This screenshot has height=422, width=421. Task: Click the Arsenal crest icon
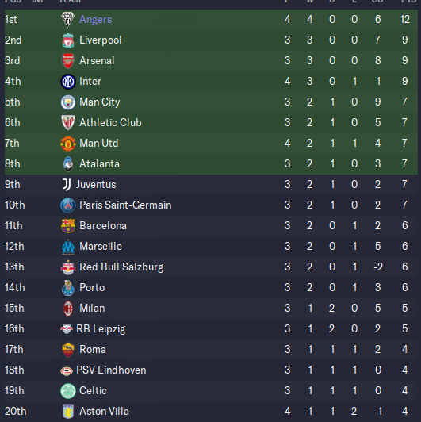[68, 61]
